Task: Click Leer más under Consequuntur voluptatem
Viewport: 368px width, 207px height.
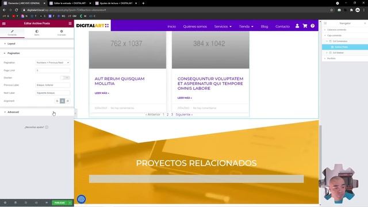Action: pyautogui.click(x=185, y=98)
